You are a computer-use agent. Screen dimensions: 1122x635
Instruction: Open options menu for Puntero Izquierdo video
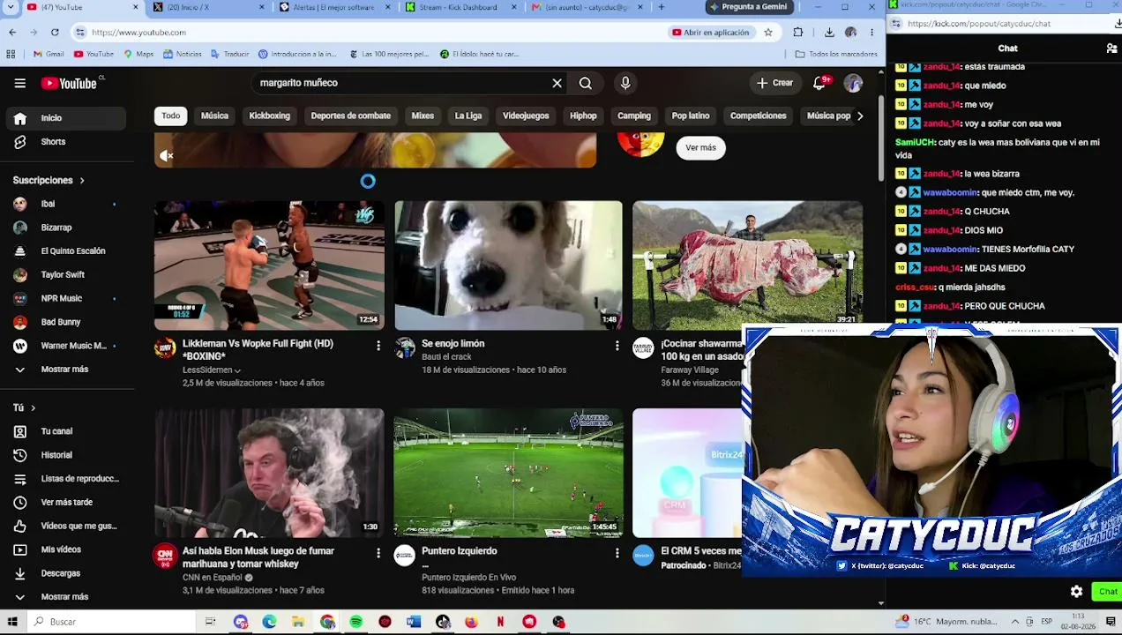[x=617, y=553]
